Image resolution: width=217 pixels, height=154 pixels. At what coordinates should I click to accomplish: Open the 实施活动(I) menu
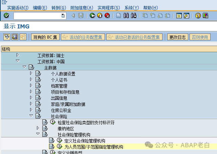[x=18, y=8]
